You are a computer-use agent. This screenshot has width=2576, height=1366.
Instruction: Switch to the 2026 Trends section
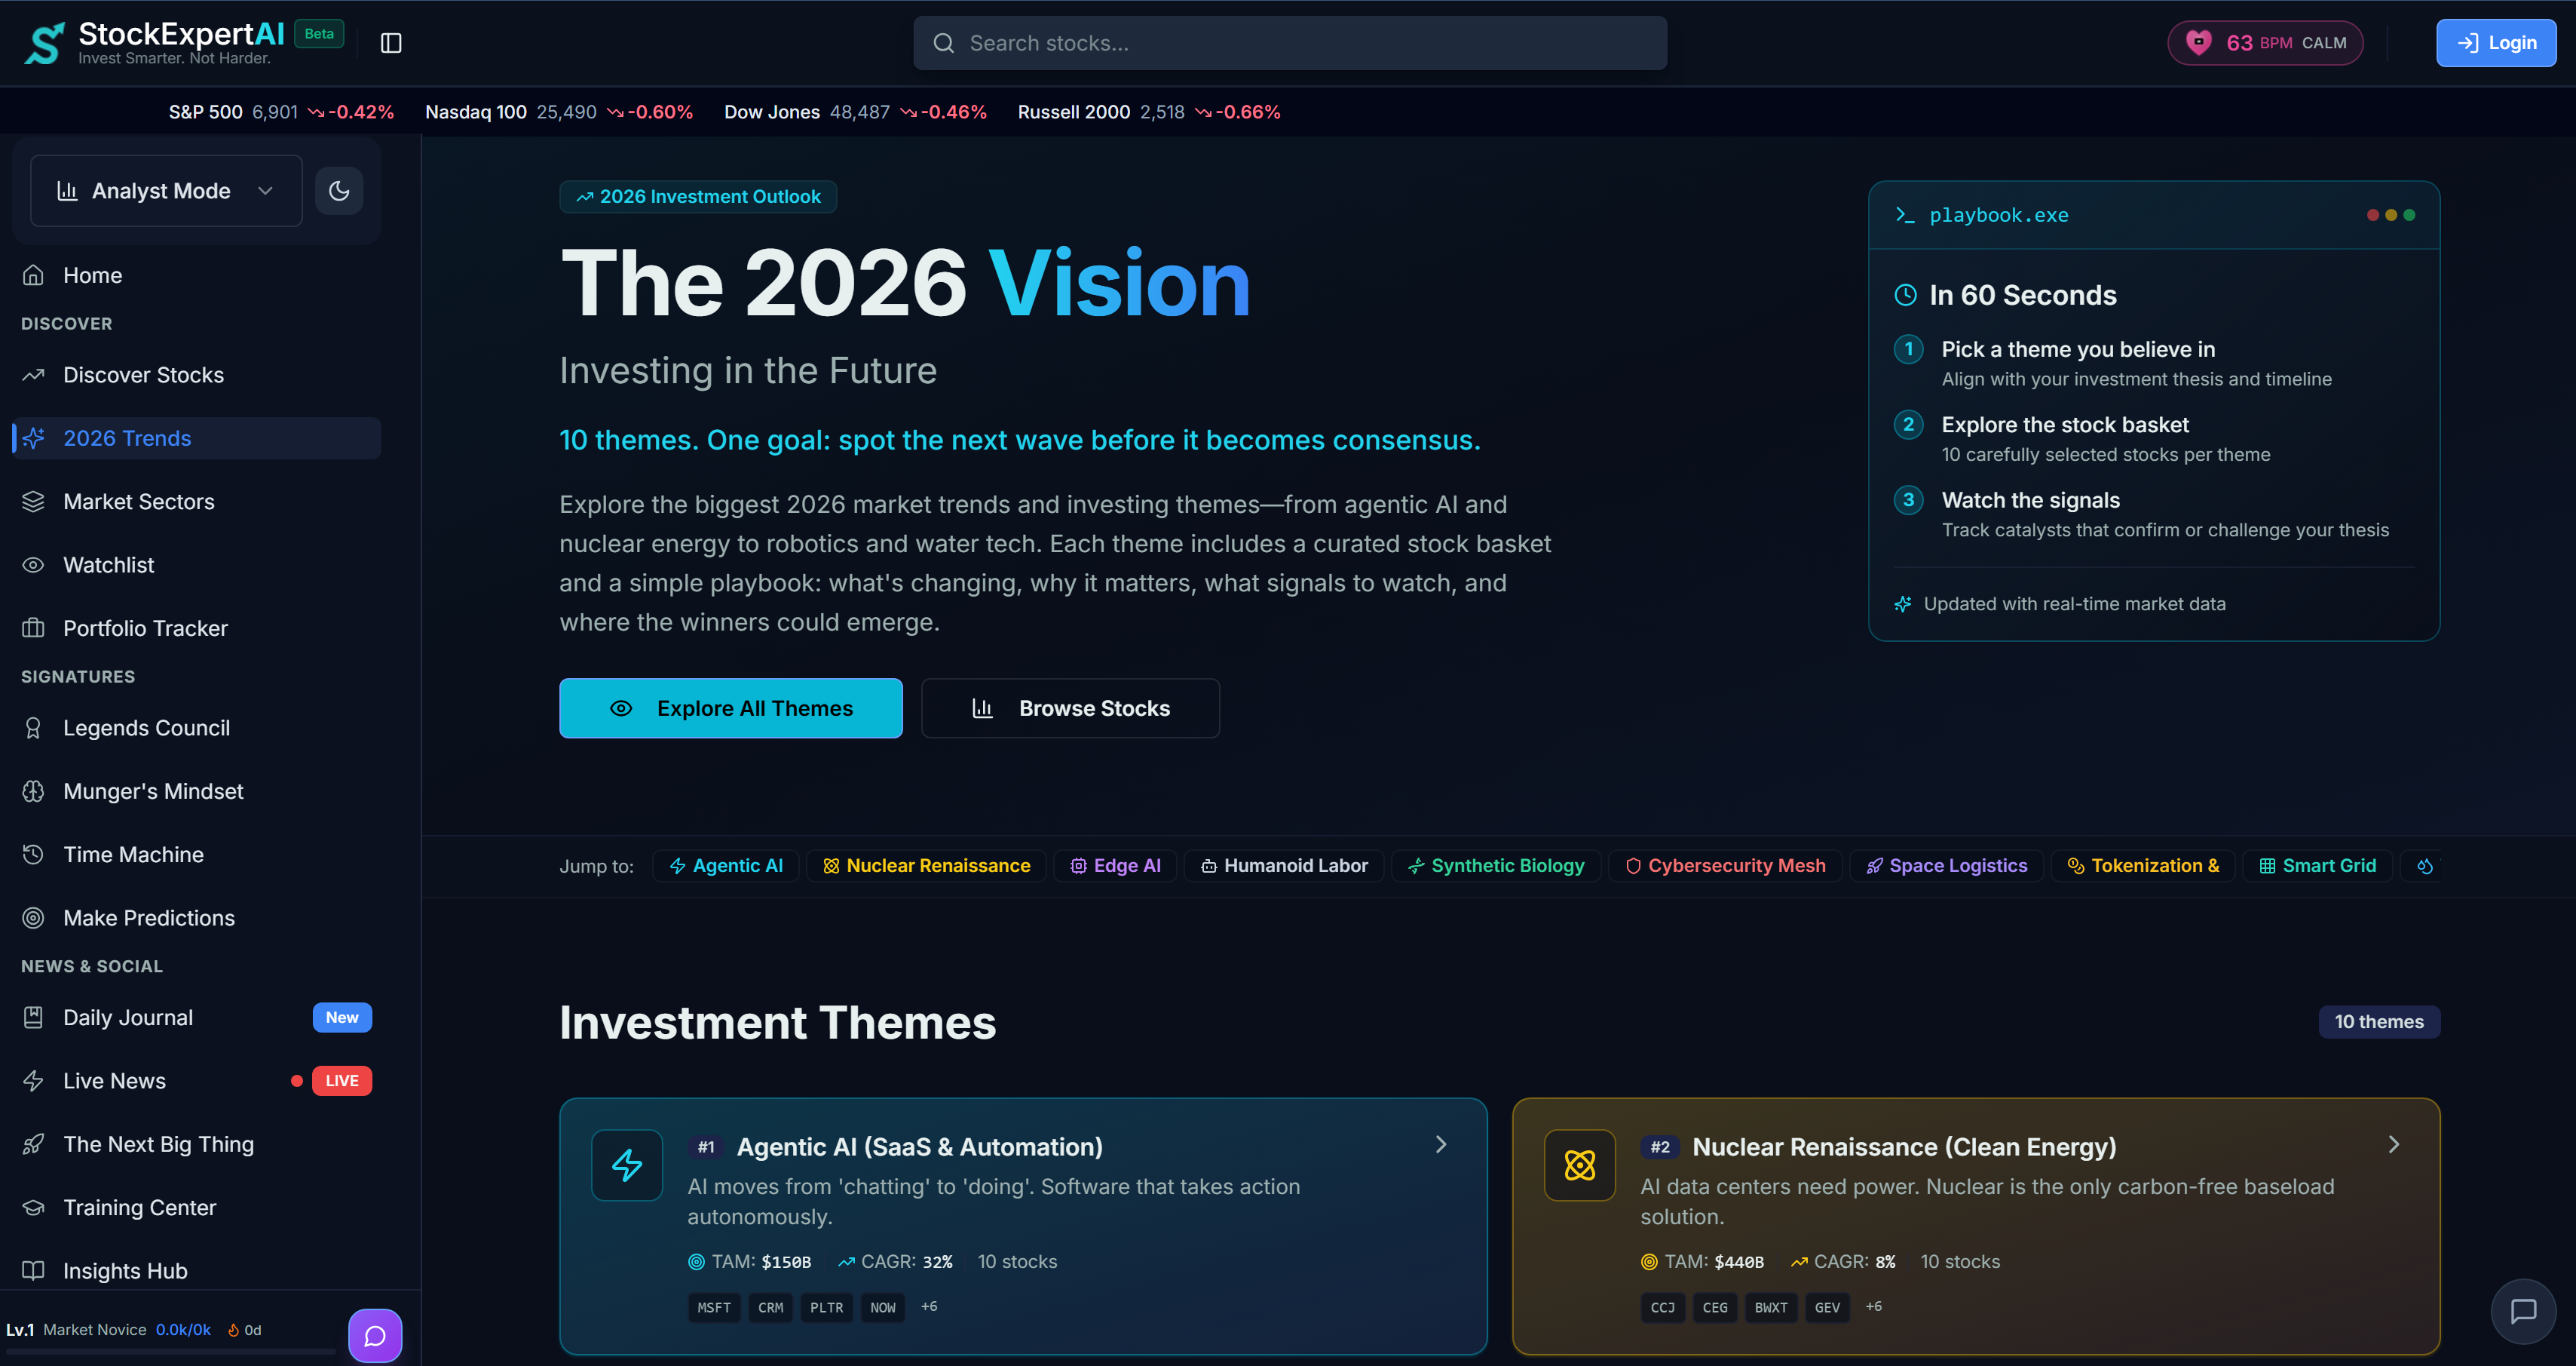coord(127,437)
